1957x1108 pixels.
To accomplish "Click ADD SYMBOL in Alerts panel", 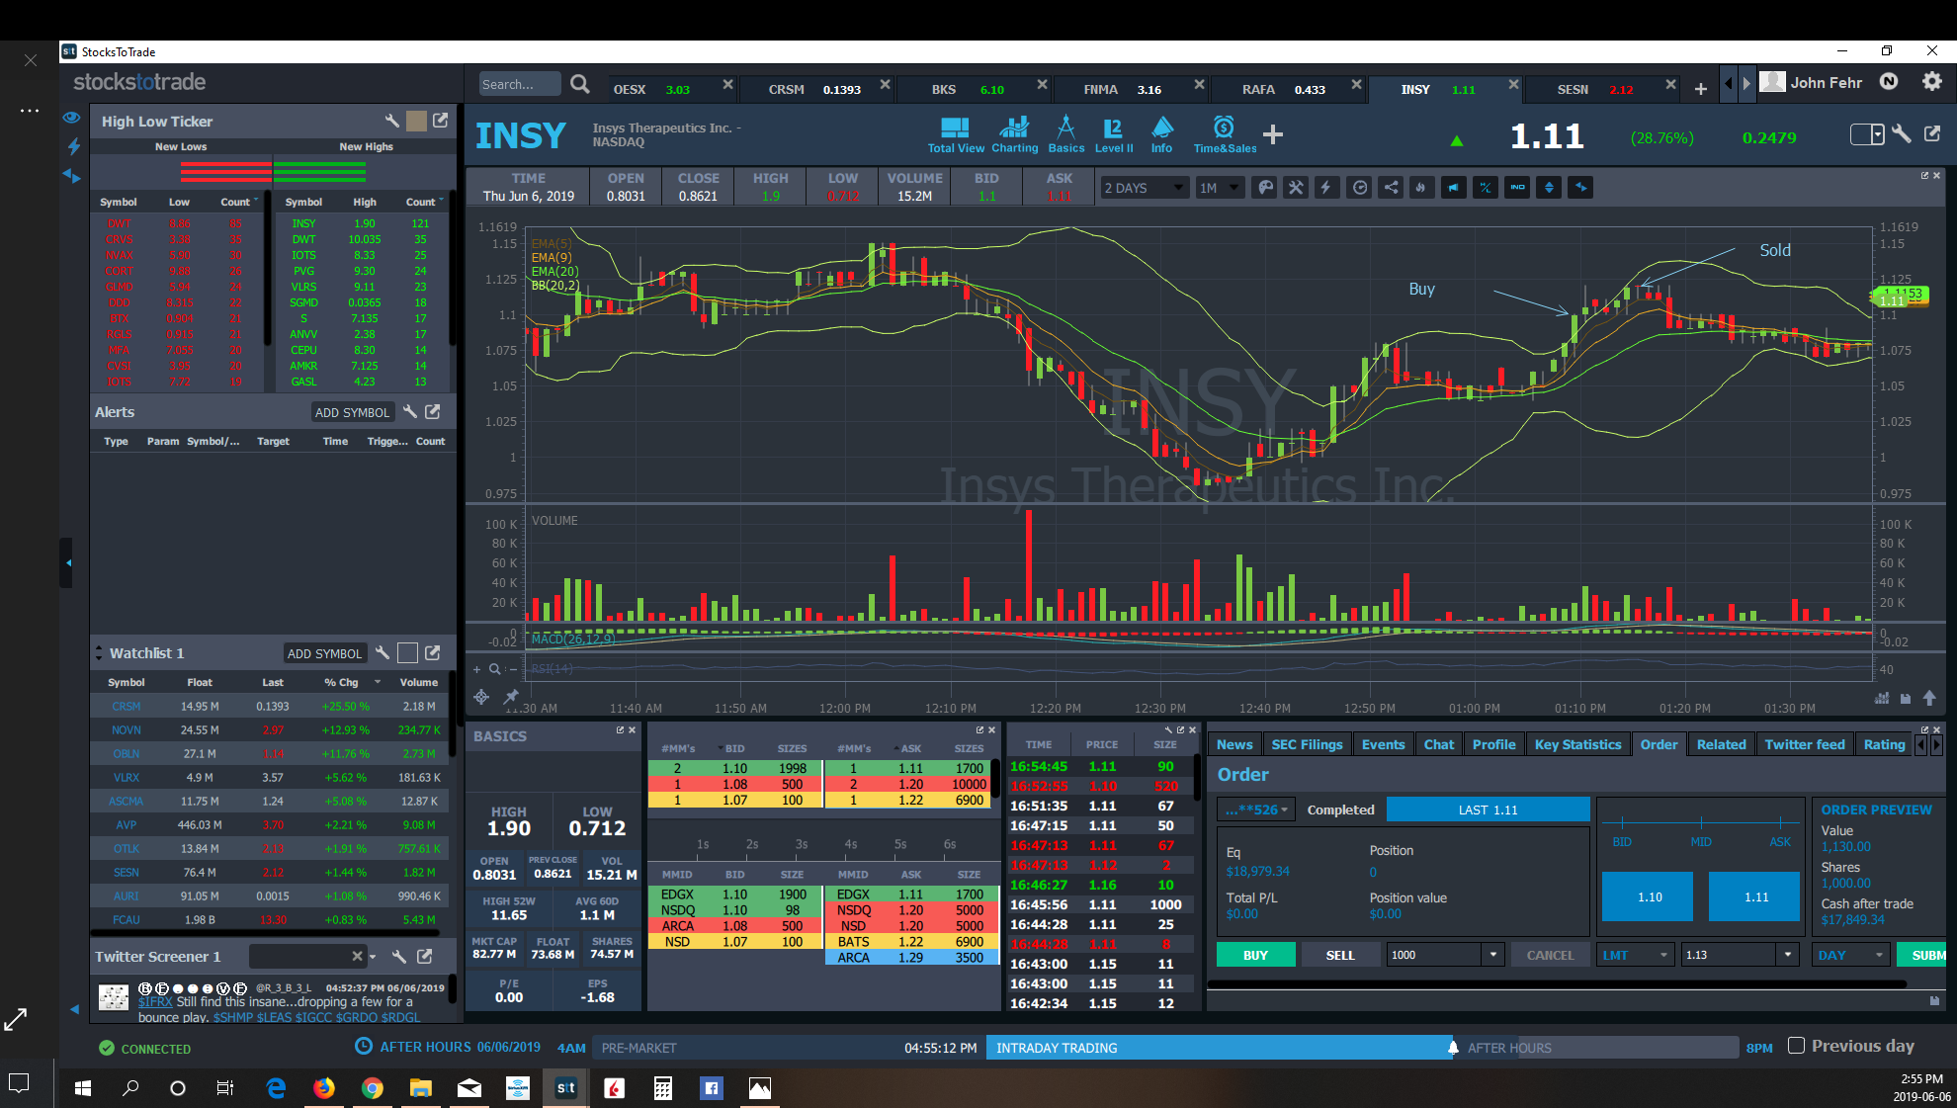I will point(352,412).
